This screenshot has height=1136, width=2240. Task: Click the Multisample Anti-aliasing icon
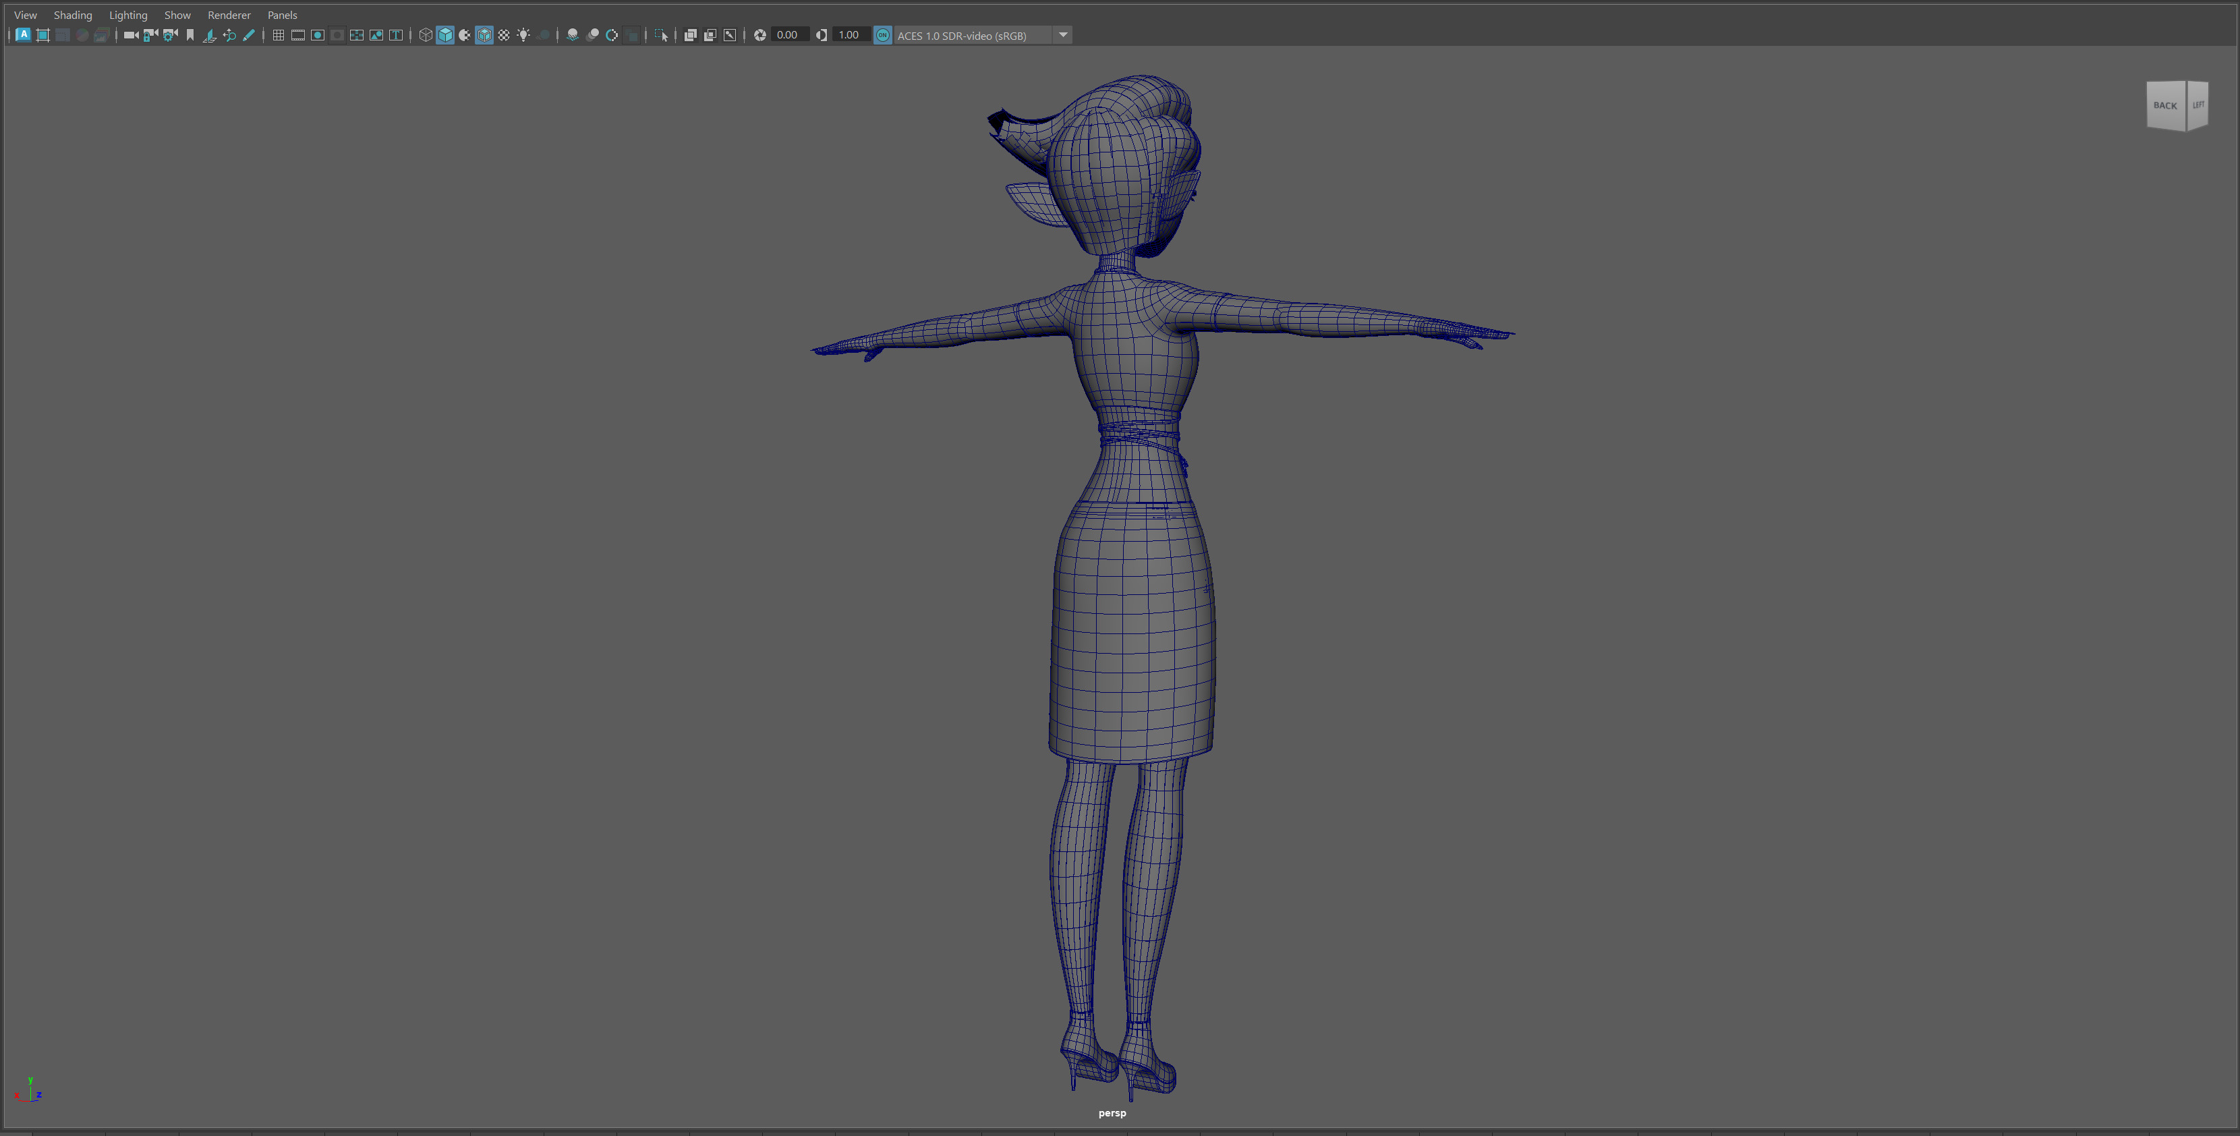(x=612, y=35)
